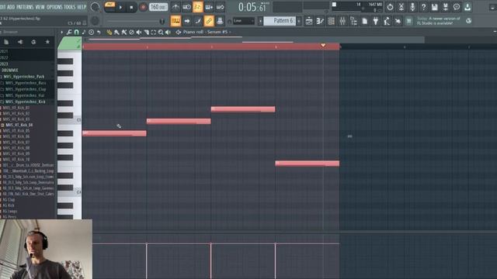
Task: Open piano roll menu arrow
Action: point(61,32)
